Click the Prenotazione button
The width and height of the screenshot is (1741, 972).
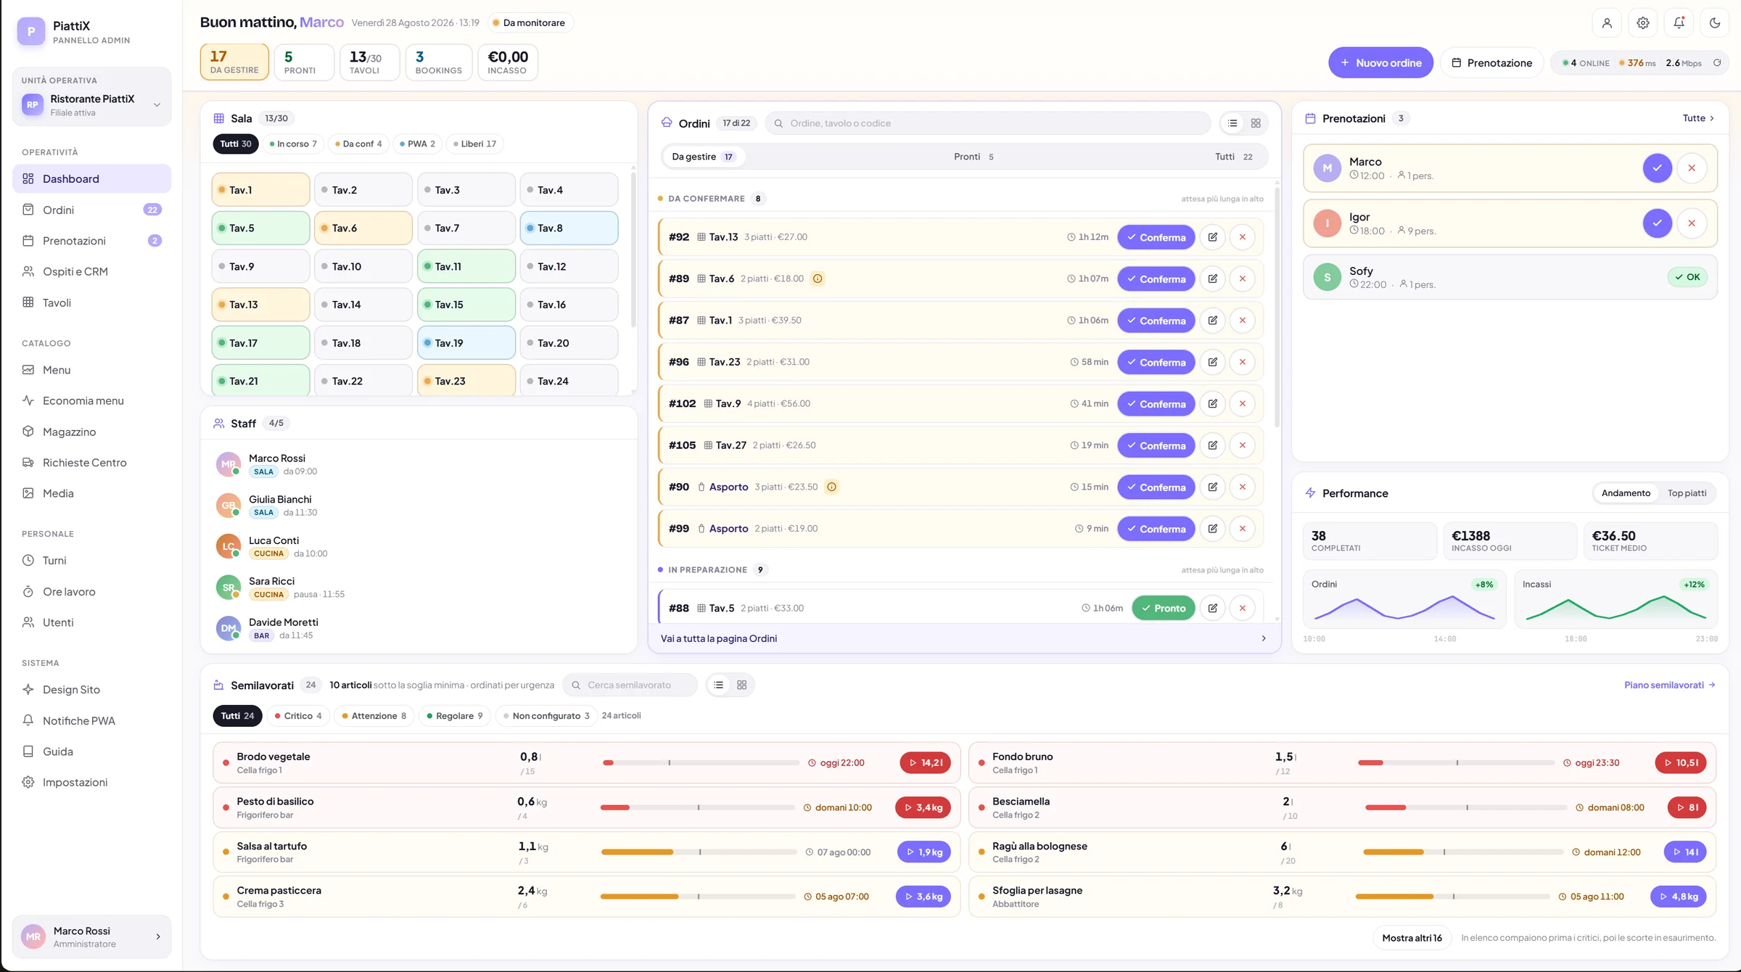click(x=1491, y=62)
